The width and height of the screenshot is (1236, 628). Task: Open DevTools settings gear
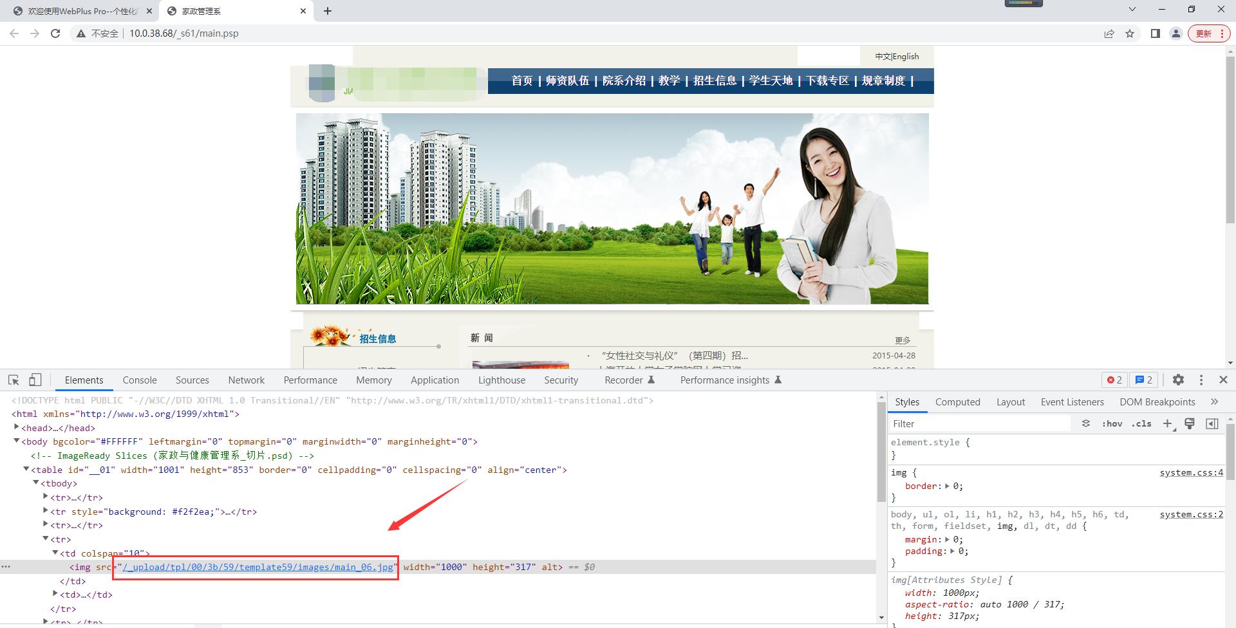tap(1178, 380)
